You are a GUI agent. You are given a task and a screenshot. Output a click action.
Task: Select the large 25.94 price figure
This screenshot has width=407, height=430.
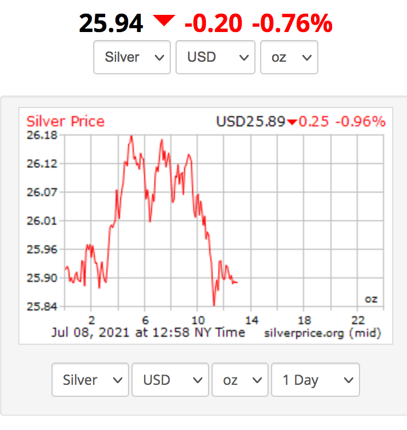[x=111, y=23]
